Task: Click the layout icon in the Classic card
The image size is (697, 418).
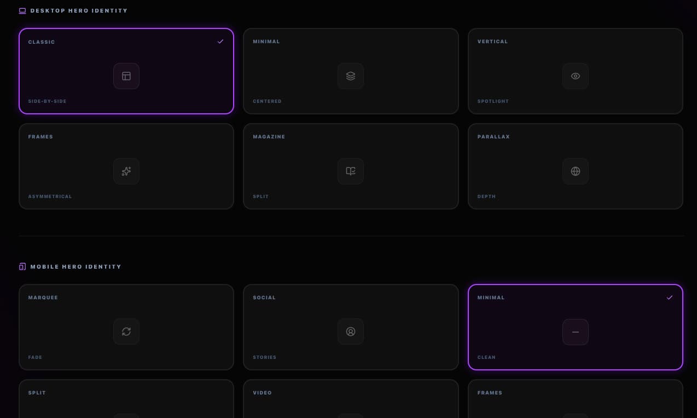Action: tap(126, 76)
